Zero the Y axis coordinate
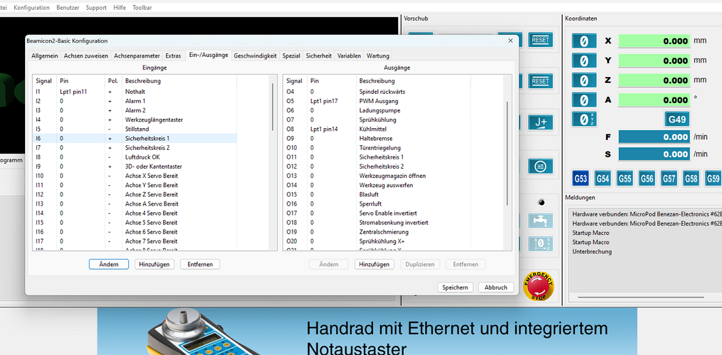 tap(584, 61)
